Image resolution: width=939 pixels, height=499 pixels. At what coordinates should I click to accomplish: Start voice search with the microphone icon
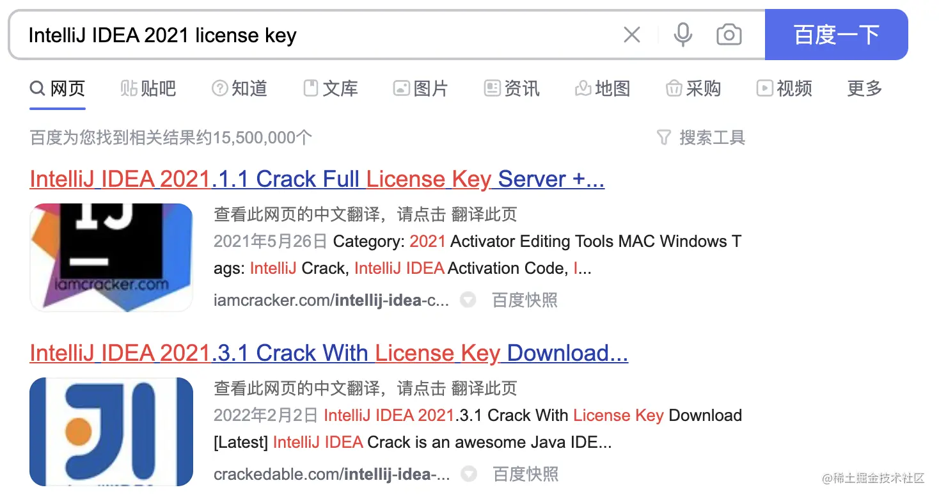tap(683, 35)
